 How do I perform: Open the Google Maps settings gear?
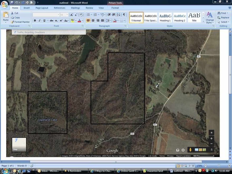(x=183, y=150)
